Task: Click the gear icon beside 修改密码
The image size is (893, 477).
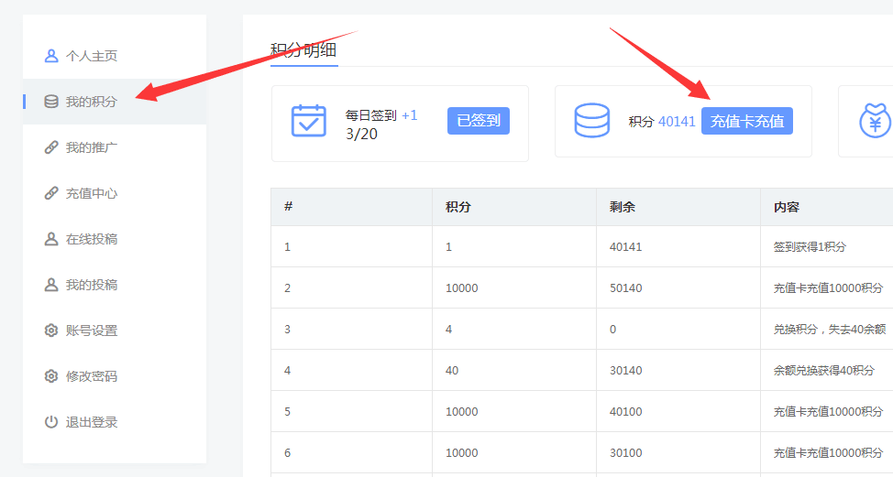Action: 51,376
